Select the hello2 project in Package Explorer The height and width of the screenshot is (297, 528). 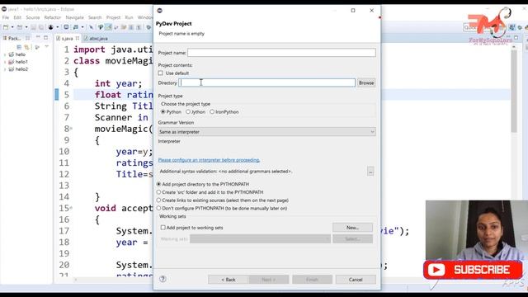coord(21,69)
